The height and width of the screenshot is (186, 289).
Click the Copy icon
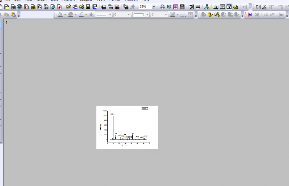coord(7,14)
